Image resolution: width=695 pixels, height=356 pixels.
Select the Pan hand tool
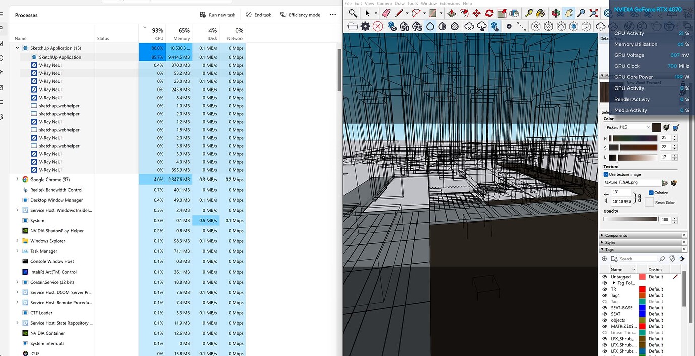(568, 13)
